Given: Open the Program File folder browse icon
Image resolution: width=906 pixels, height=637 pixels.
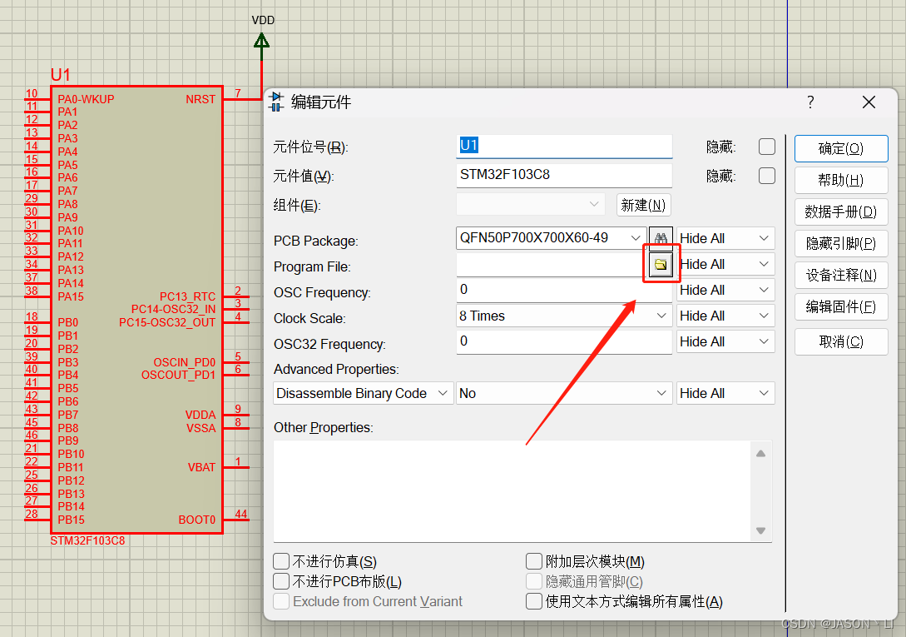Looking at the screenshot, I should tap(661, 265).
